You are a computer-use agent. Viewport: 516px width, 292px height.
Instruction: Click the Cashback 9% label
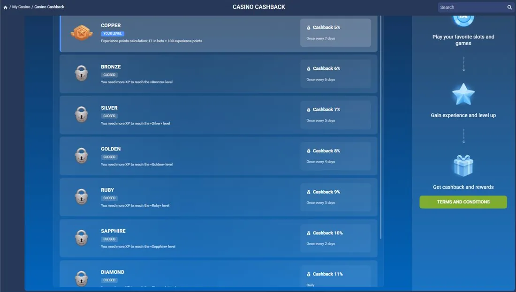tap(326, 192)
